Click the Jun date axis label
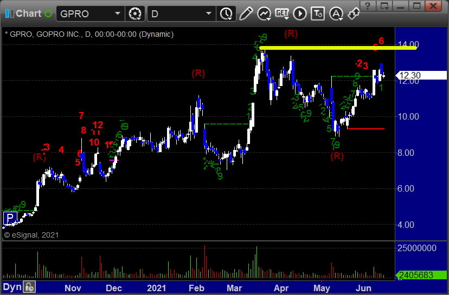 click(x=363, y=288)
